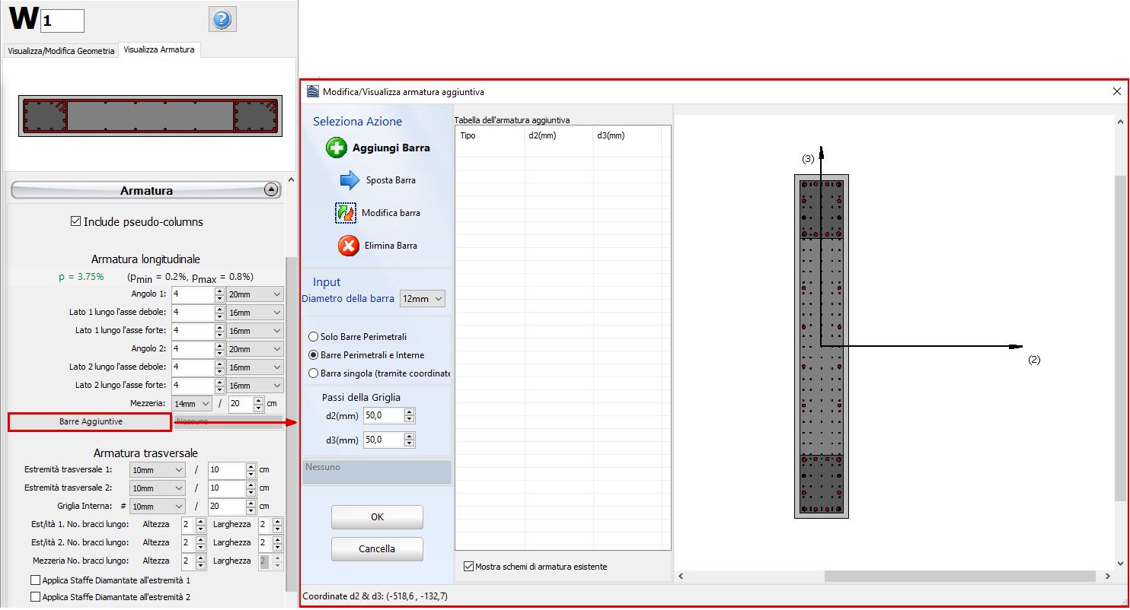This screenshot has height=610, width=1130.
Task: Click the red Elimina Barra icon
Action: pyautogui.click(x=348, y=246)
